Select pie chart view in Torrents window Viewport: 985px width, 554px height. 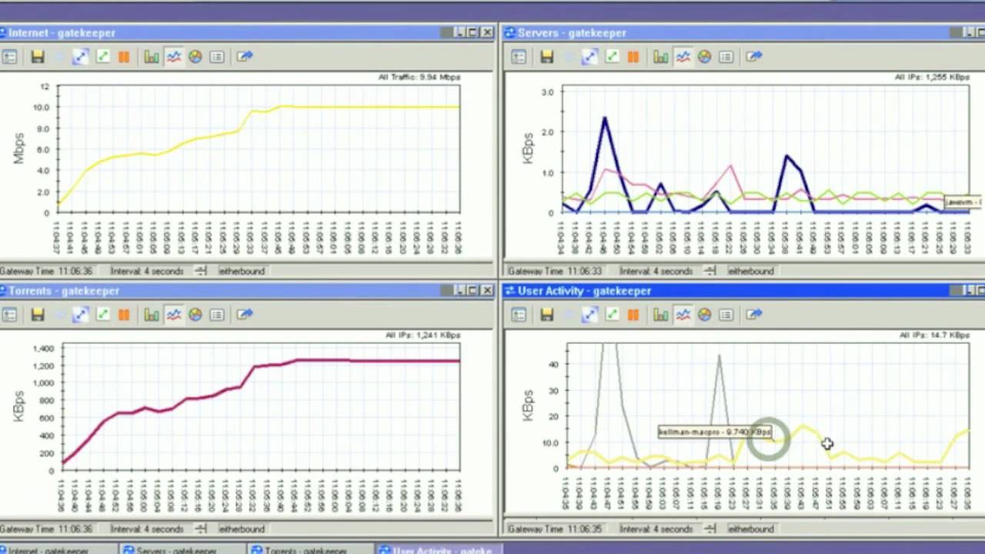(x=195, y=315)
